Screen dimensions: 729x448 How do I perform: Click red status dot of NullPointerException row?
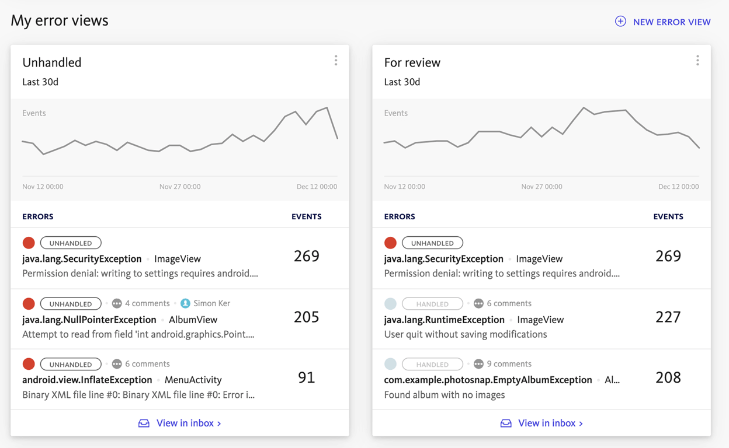(29, 303)
